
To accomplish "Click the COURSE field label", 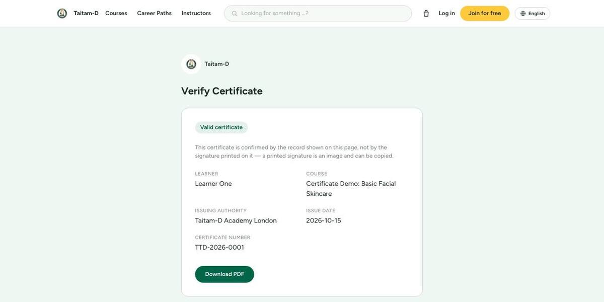I will [x=317, y=174].
